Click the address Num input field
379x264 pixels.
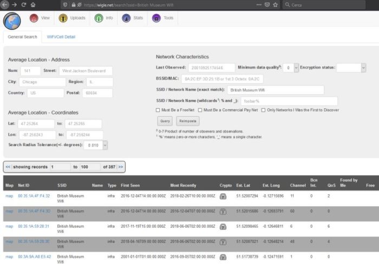tap(30, 71)
